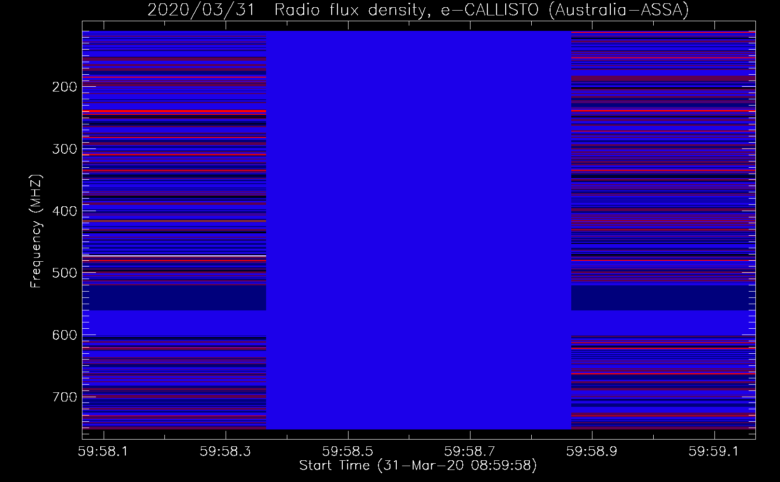
Task: Click the date "2020/03/31" in the title
Action: click(201, 10)
